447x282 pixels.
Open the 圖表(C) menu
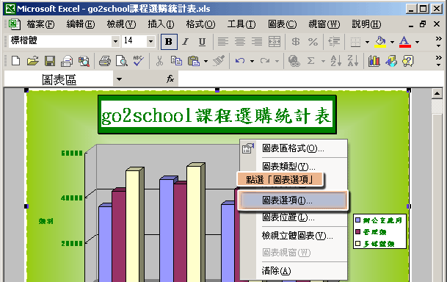coord(283,24)
